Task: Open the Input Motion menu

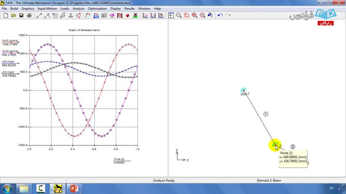Action: tap(47, 8)
